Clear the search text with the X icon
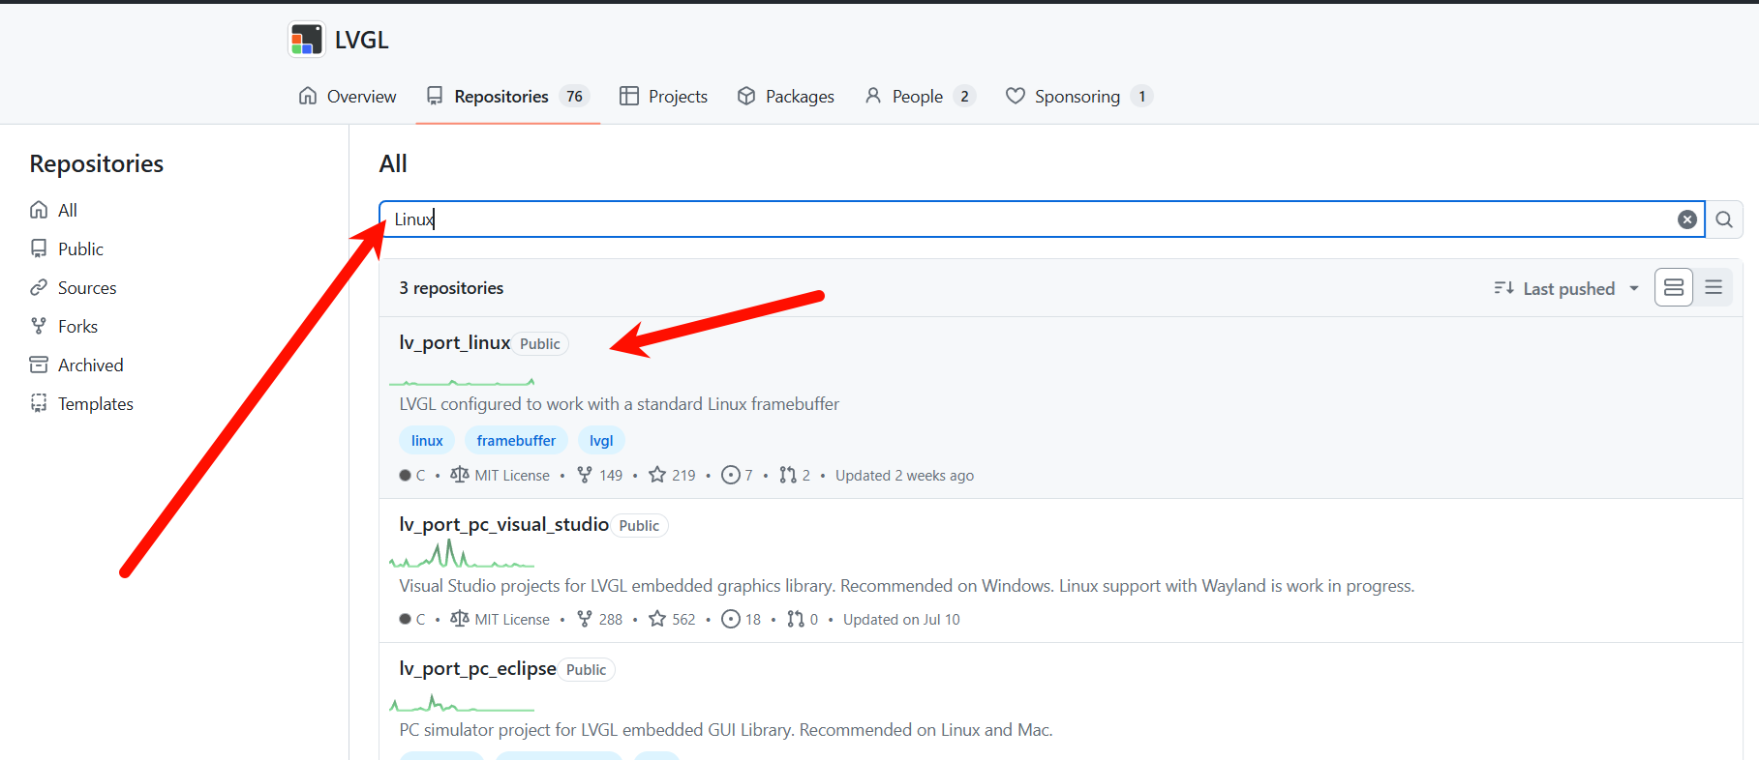 1686,219
